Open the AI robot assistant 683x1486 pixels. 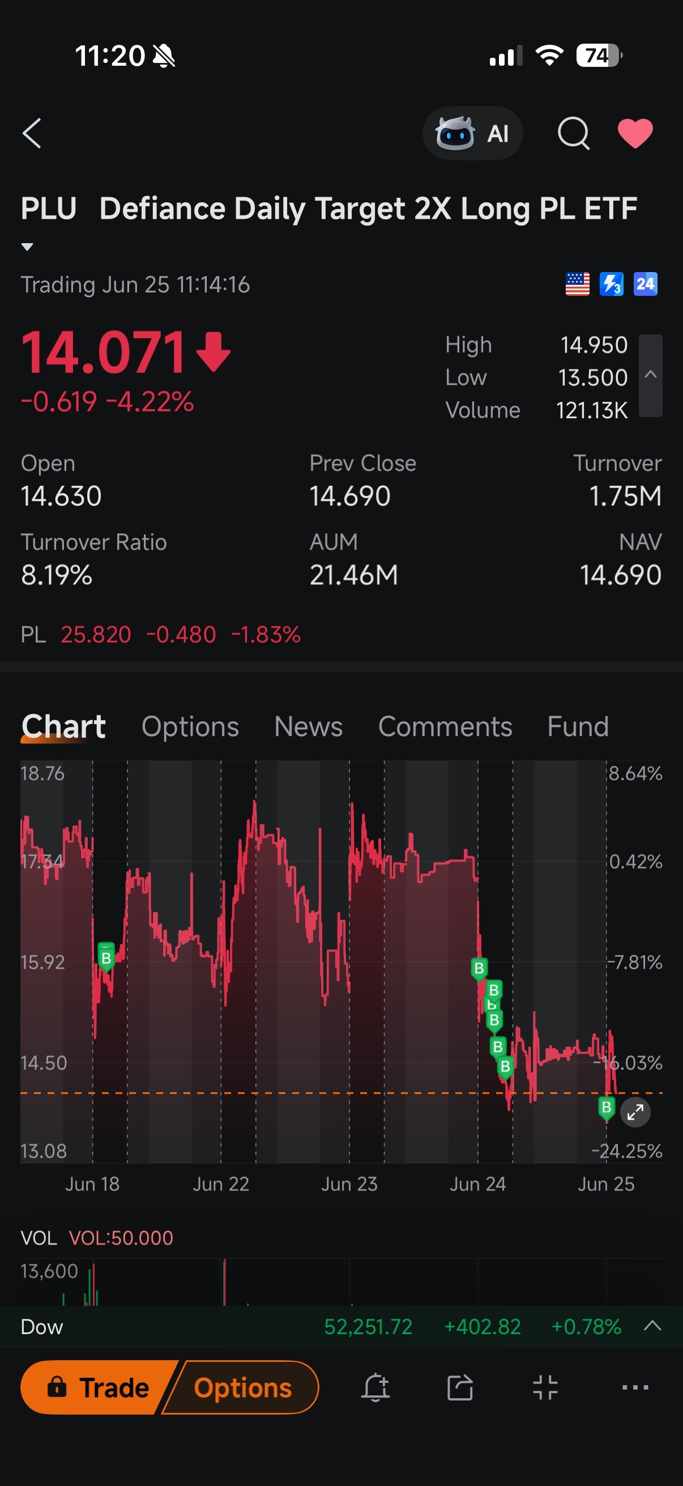point(472,133)
